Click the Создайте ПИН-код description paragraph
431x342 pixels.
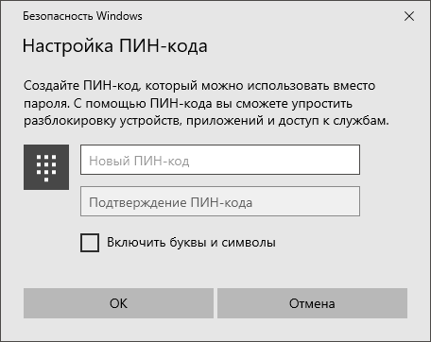(x=206, y=103)
